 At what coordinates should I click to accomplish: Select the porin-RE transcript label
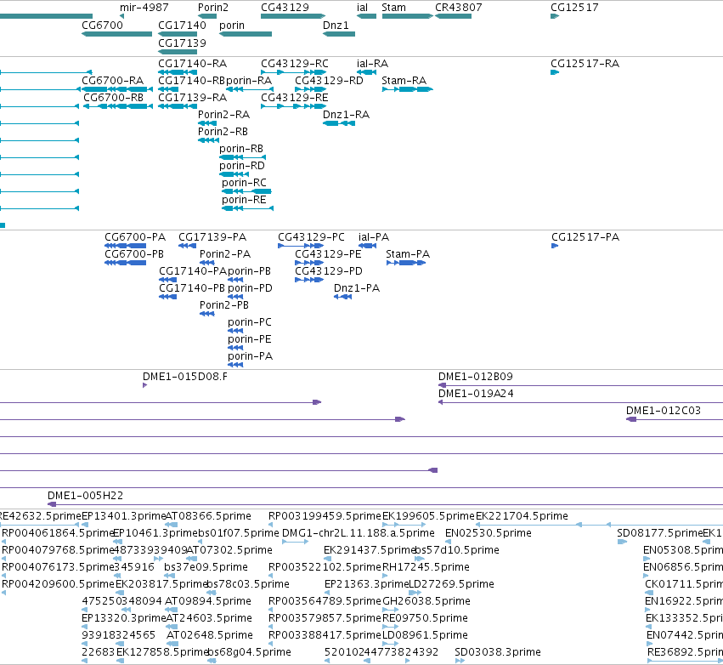[x=244, y=200]
